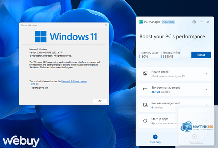Switch to the Cleanup tab
218x148 pixels.
(x=155, y=139)
